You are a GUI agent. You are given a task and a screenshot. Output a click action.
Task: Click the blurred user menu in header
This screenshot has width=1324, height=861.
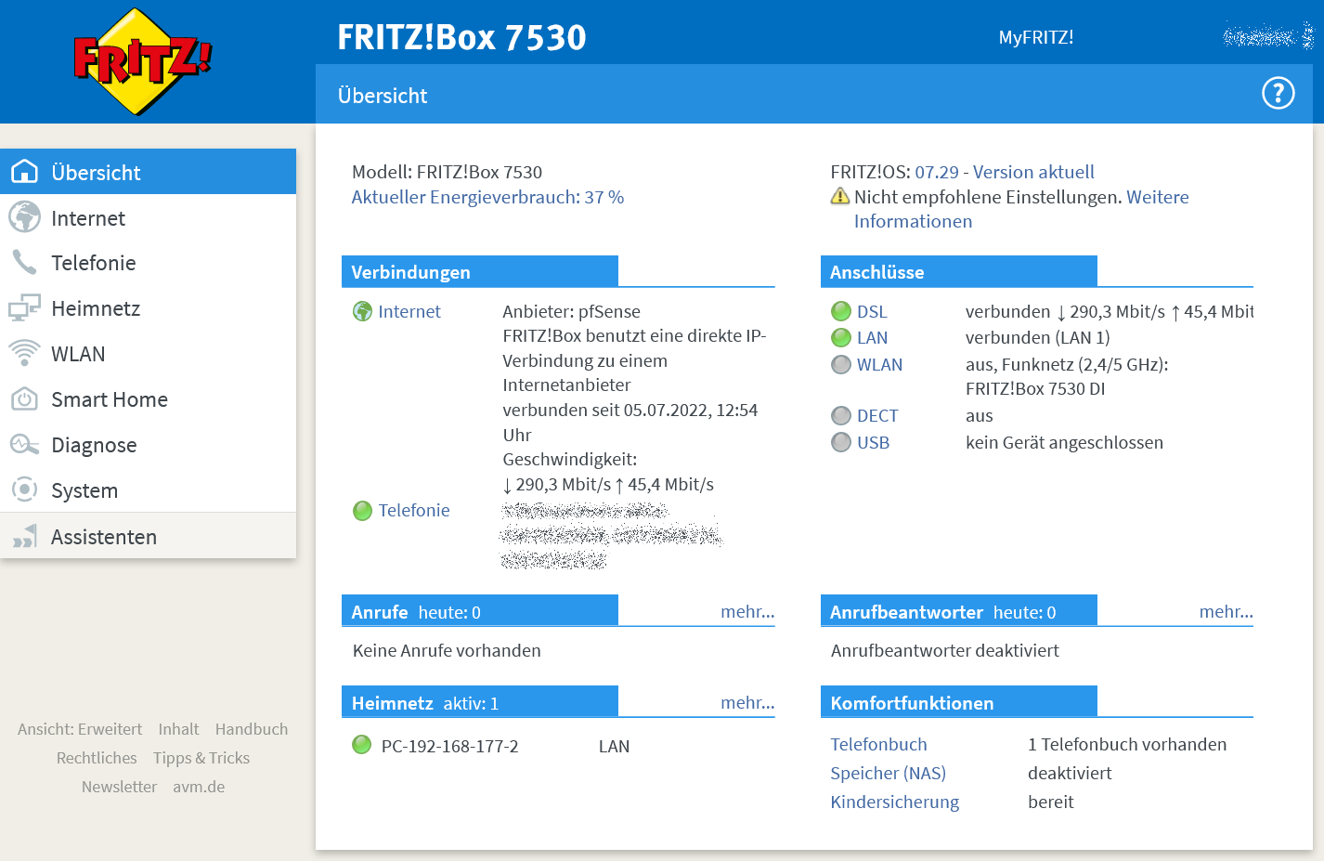pos(1268,36)
